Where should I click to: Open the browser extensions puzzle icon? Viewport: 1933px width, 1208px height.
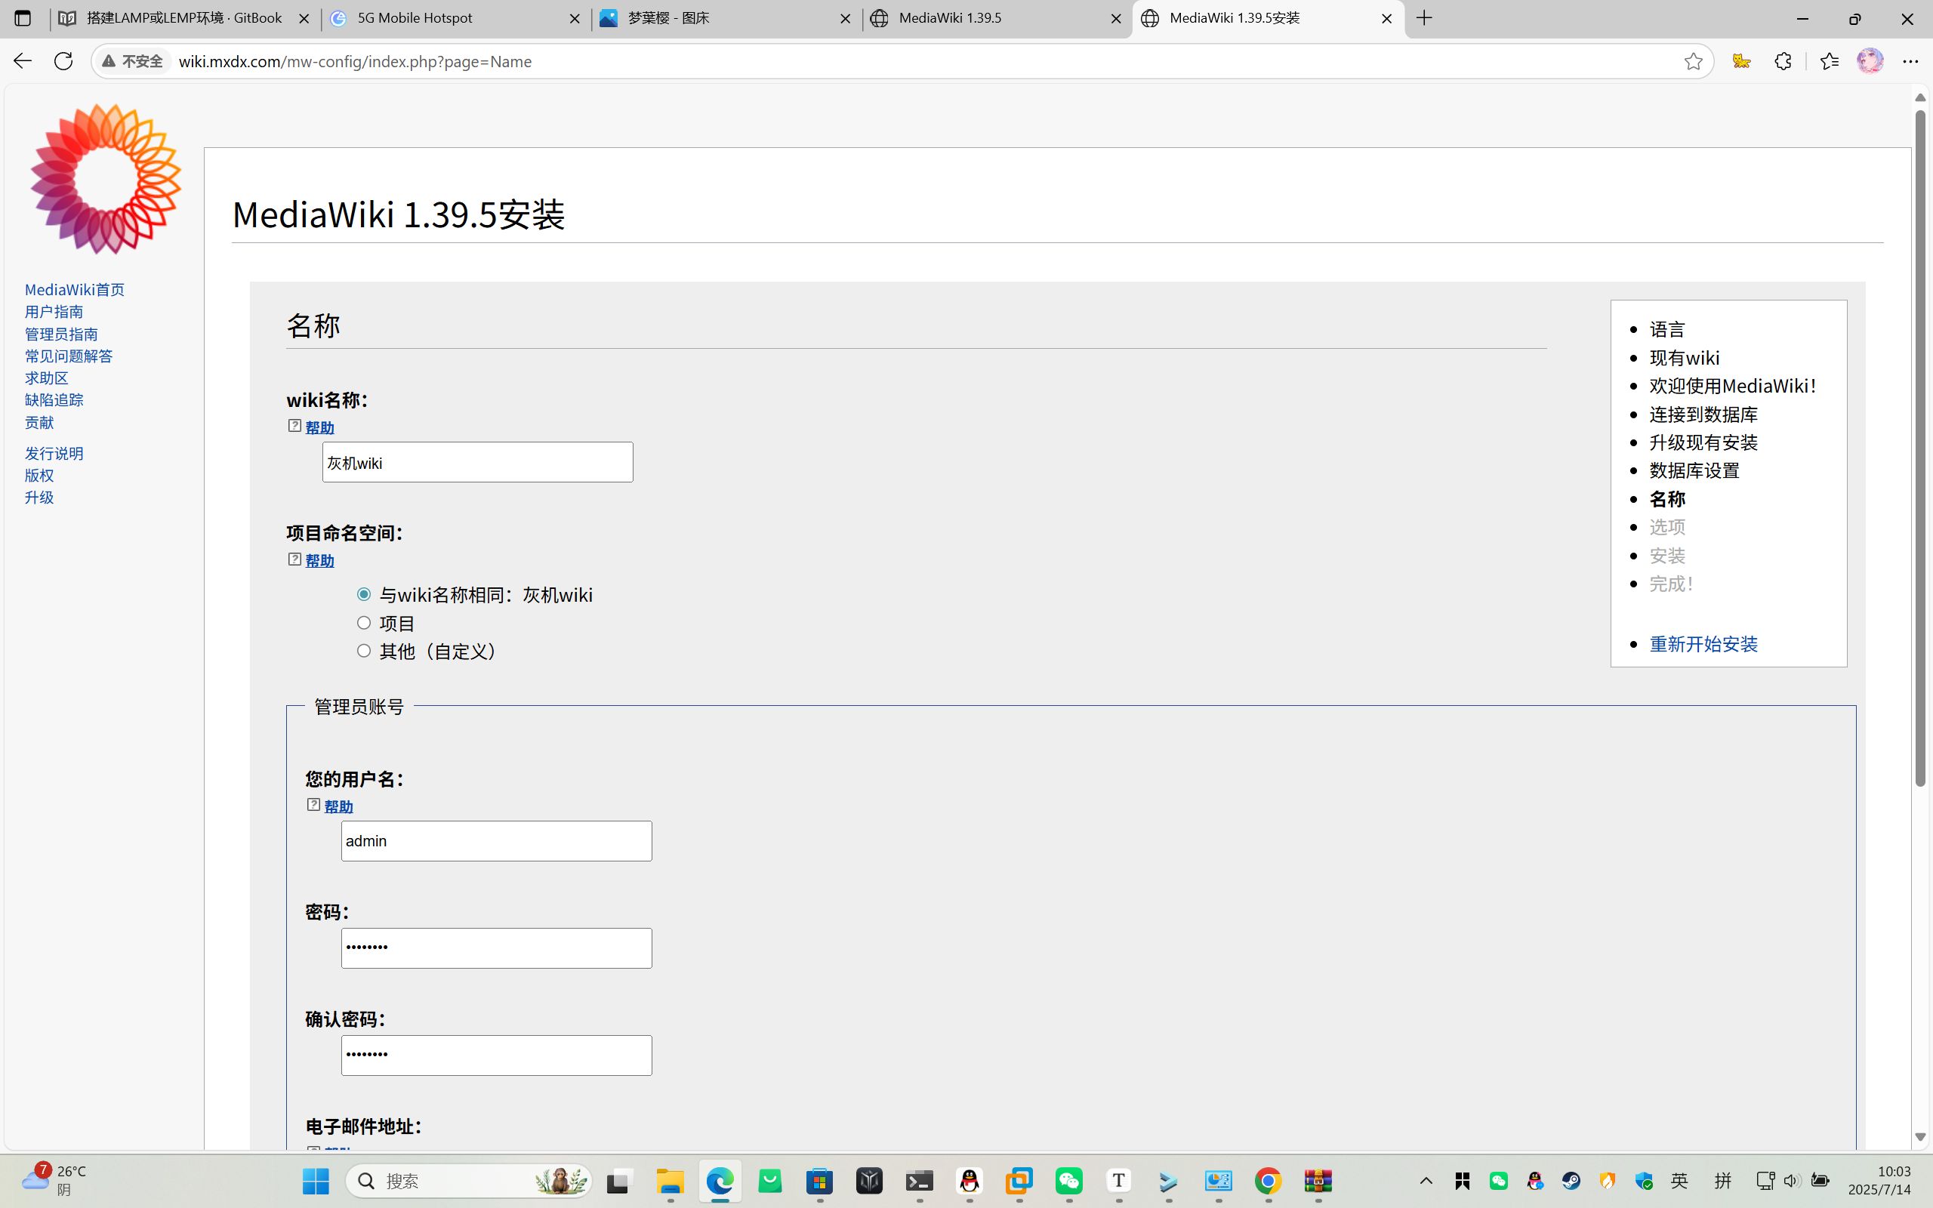click(1783, 60)
